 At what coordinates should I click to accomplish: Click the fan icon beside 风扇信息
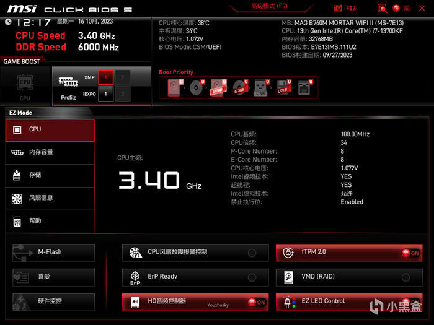coord(17,199)
